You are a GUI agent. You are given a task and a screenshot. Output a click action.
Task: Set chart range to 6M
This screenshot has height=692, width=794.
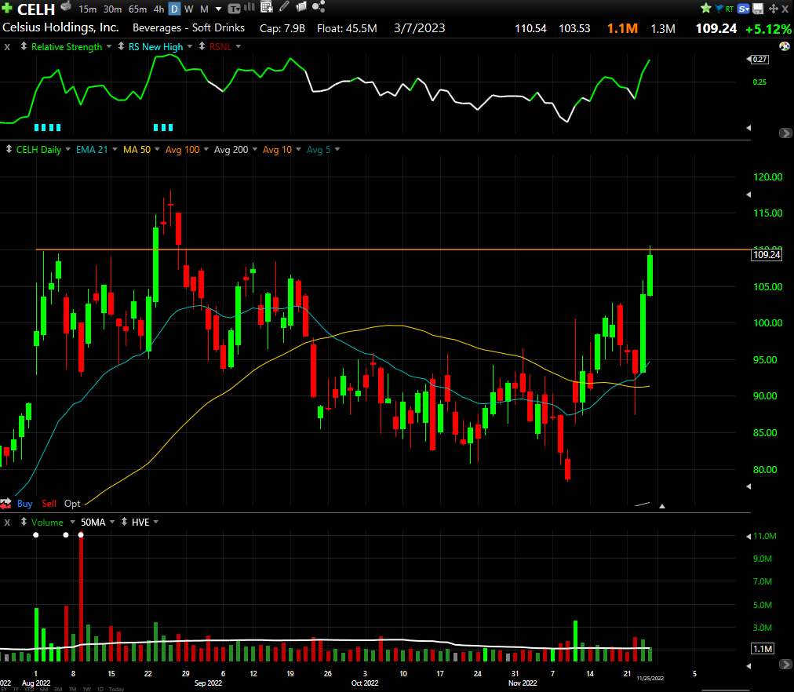[x=44, y=689]
